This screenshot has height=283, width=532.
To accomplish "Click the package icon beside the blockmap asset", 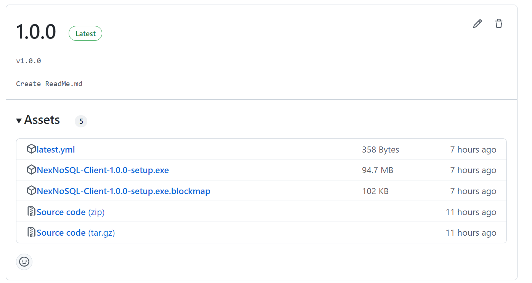I will point(31,191).
